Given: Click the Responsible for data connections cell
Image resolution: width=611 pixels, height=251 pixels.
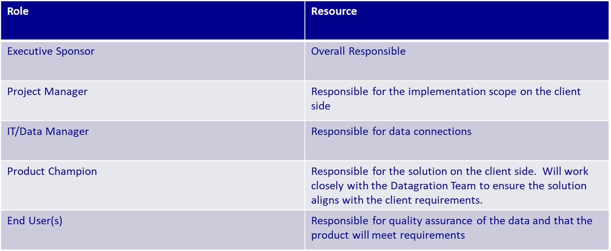Looking at the screenshot, I should [x=457, y=140].
